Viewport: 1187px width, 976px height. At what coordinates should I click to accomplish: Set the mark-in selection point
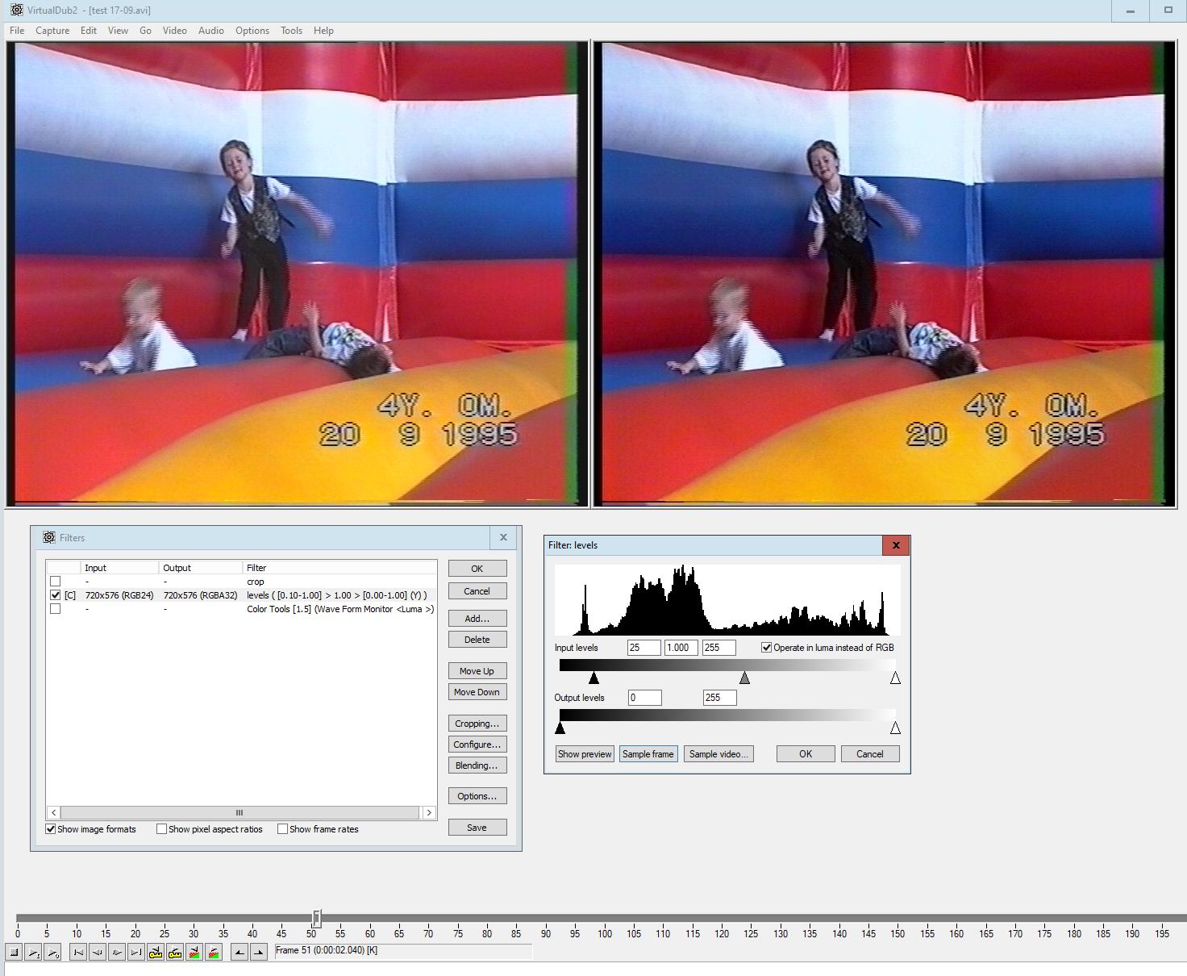click(x=239, y=953)
